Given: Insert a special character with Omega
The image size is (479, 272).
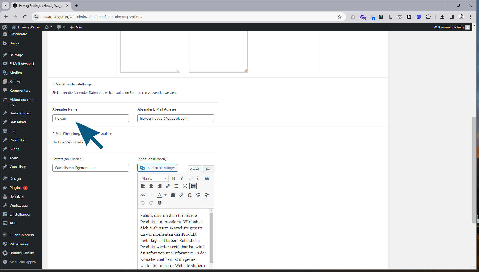Looking at the screenshot, I should (x=190, y=195).
